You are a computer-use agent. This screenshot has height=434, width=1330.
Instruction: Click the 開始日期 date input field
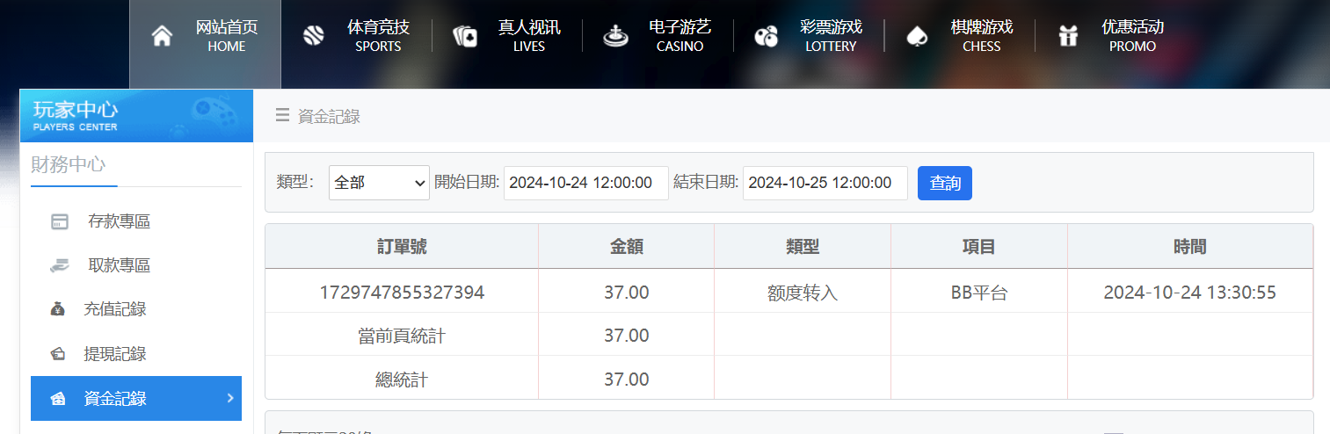[x=585, y=183]
